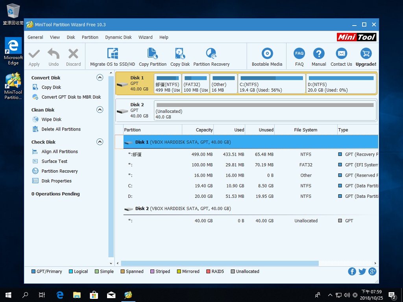403x302 pixels.
Task: Open the Recycle Bin desktop icon
Action: 13,14
